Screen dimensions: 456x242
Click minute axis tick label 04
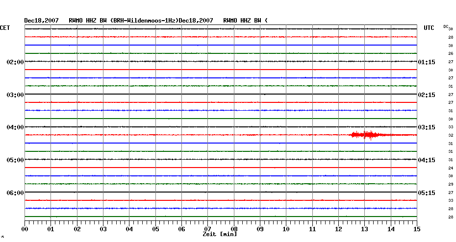pyautogui.click(x=129, y=229)
